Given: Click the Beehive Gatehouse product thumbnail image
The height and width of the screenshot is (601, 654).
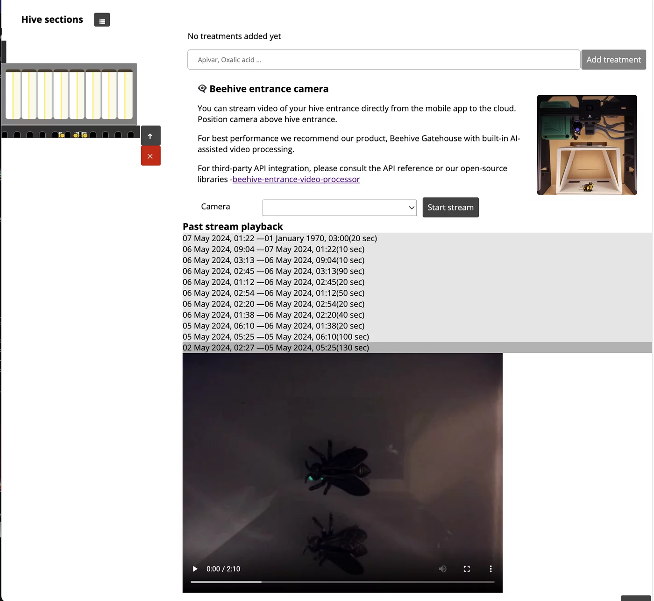Looking at the screenshot, I should pyautogui.click(x=587, y=145).
